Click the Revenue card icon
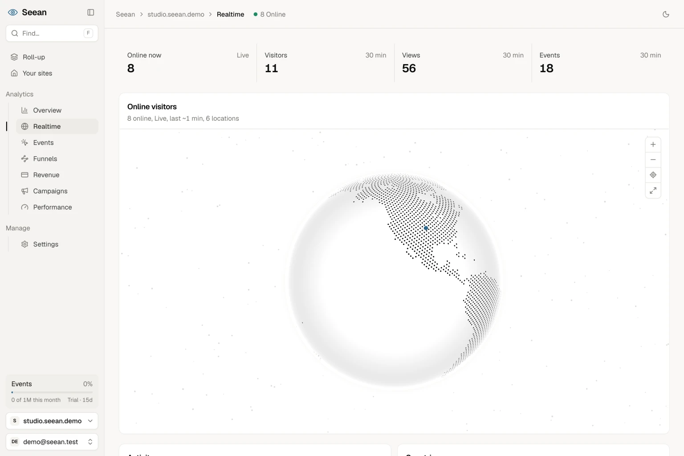684x456 pixels. click(25, 175)
